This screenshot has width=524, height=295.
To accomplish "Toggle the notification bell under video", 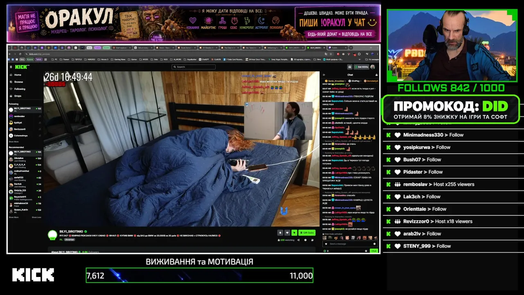I will [280, 233].
